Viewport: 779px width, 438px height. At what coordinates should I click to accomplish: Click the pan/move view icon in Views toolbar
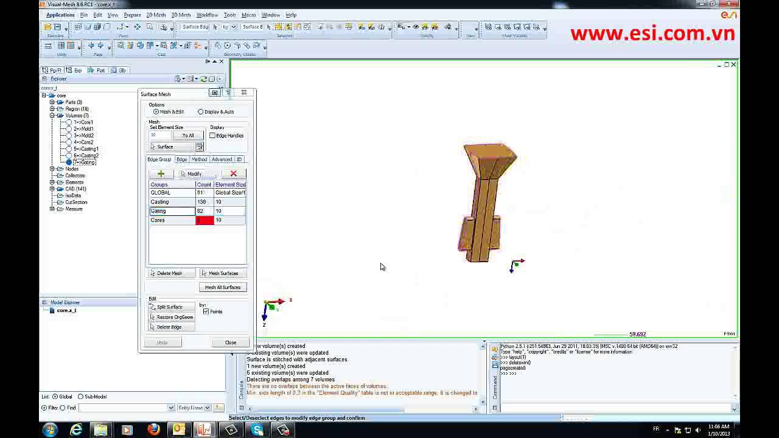[x=138, y=27]
